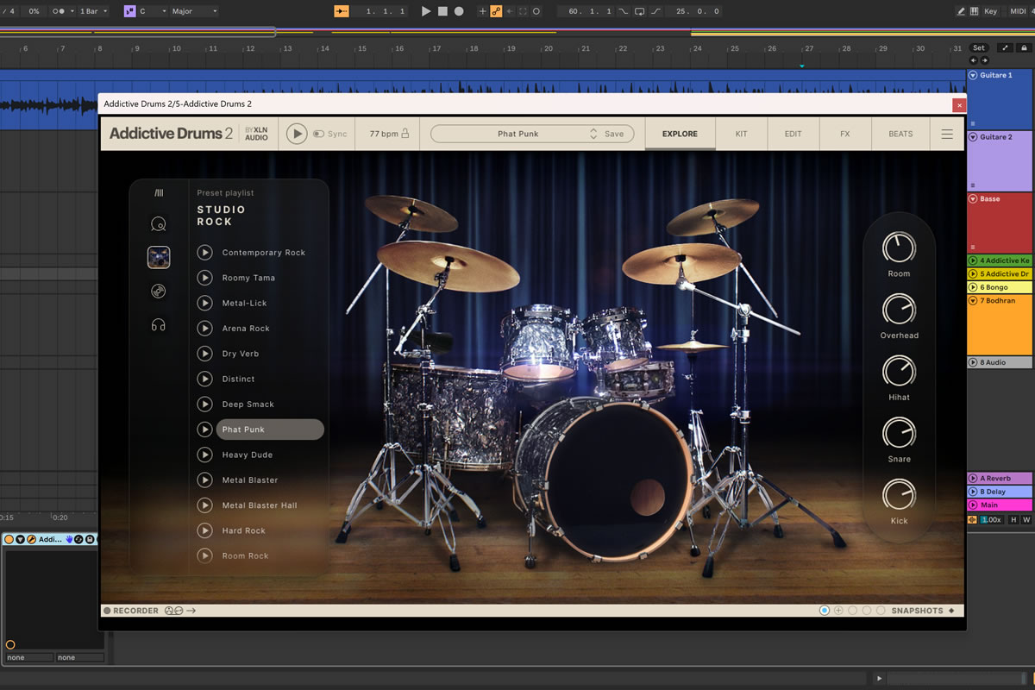Start playback in Ableton transport

(426, 11)
